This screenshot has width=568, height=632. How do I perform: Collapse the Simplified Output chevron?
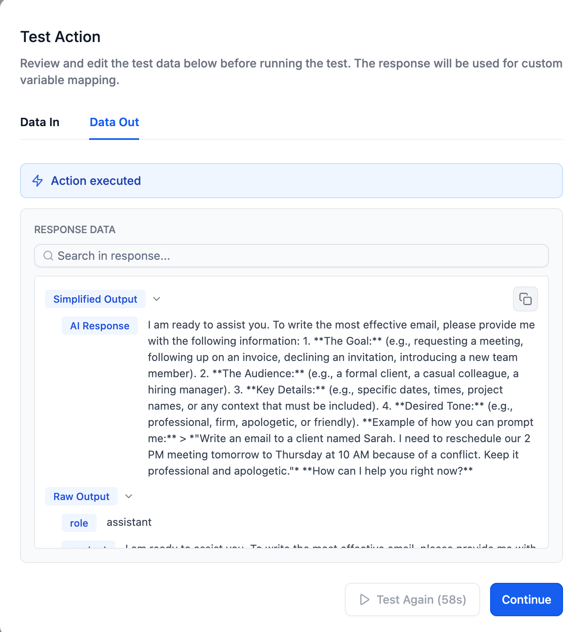[157, 299]
